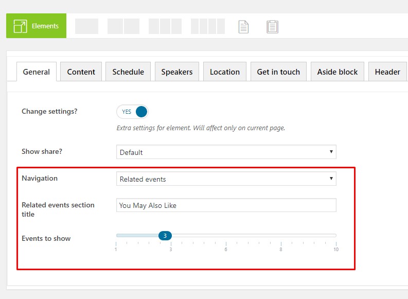Switch to the Schedule tab
The width and height of the screenshot is (408, 299).
128,72
